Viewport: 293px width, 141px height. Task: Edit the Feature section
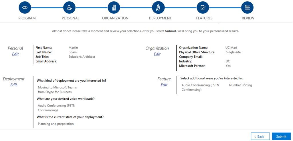tap(164, 85)
